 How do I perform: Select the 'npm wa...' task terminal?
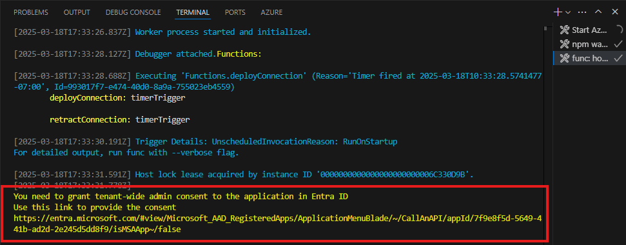click(589, 44)
